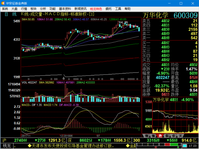Click the 201711 date label on timeline
This screenshot has width=199, height=149.
click(26, 136)
